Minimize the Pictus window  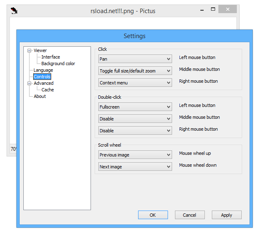202,10
